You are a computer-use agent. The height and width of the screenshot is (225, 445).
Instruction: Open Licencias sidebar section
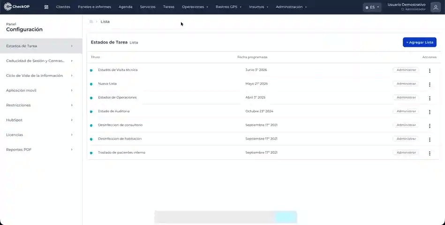click(41, 135)
